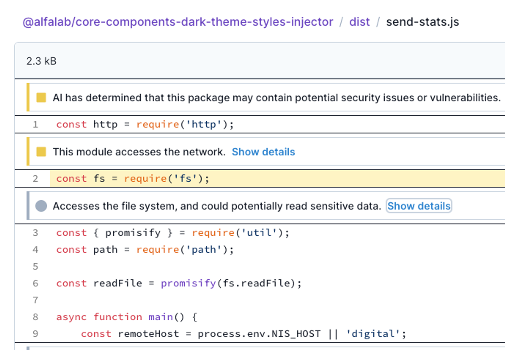Click highlighted line requiring 'fs'

click(x=277, y=179)
